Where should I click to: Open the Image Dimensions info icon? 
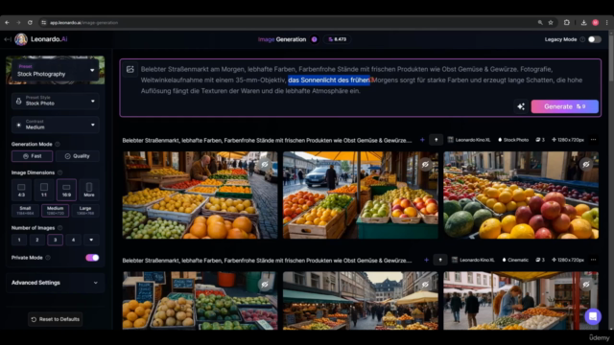pos(59,172)
